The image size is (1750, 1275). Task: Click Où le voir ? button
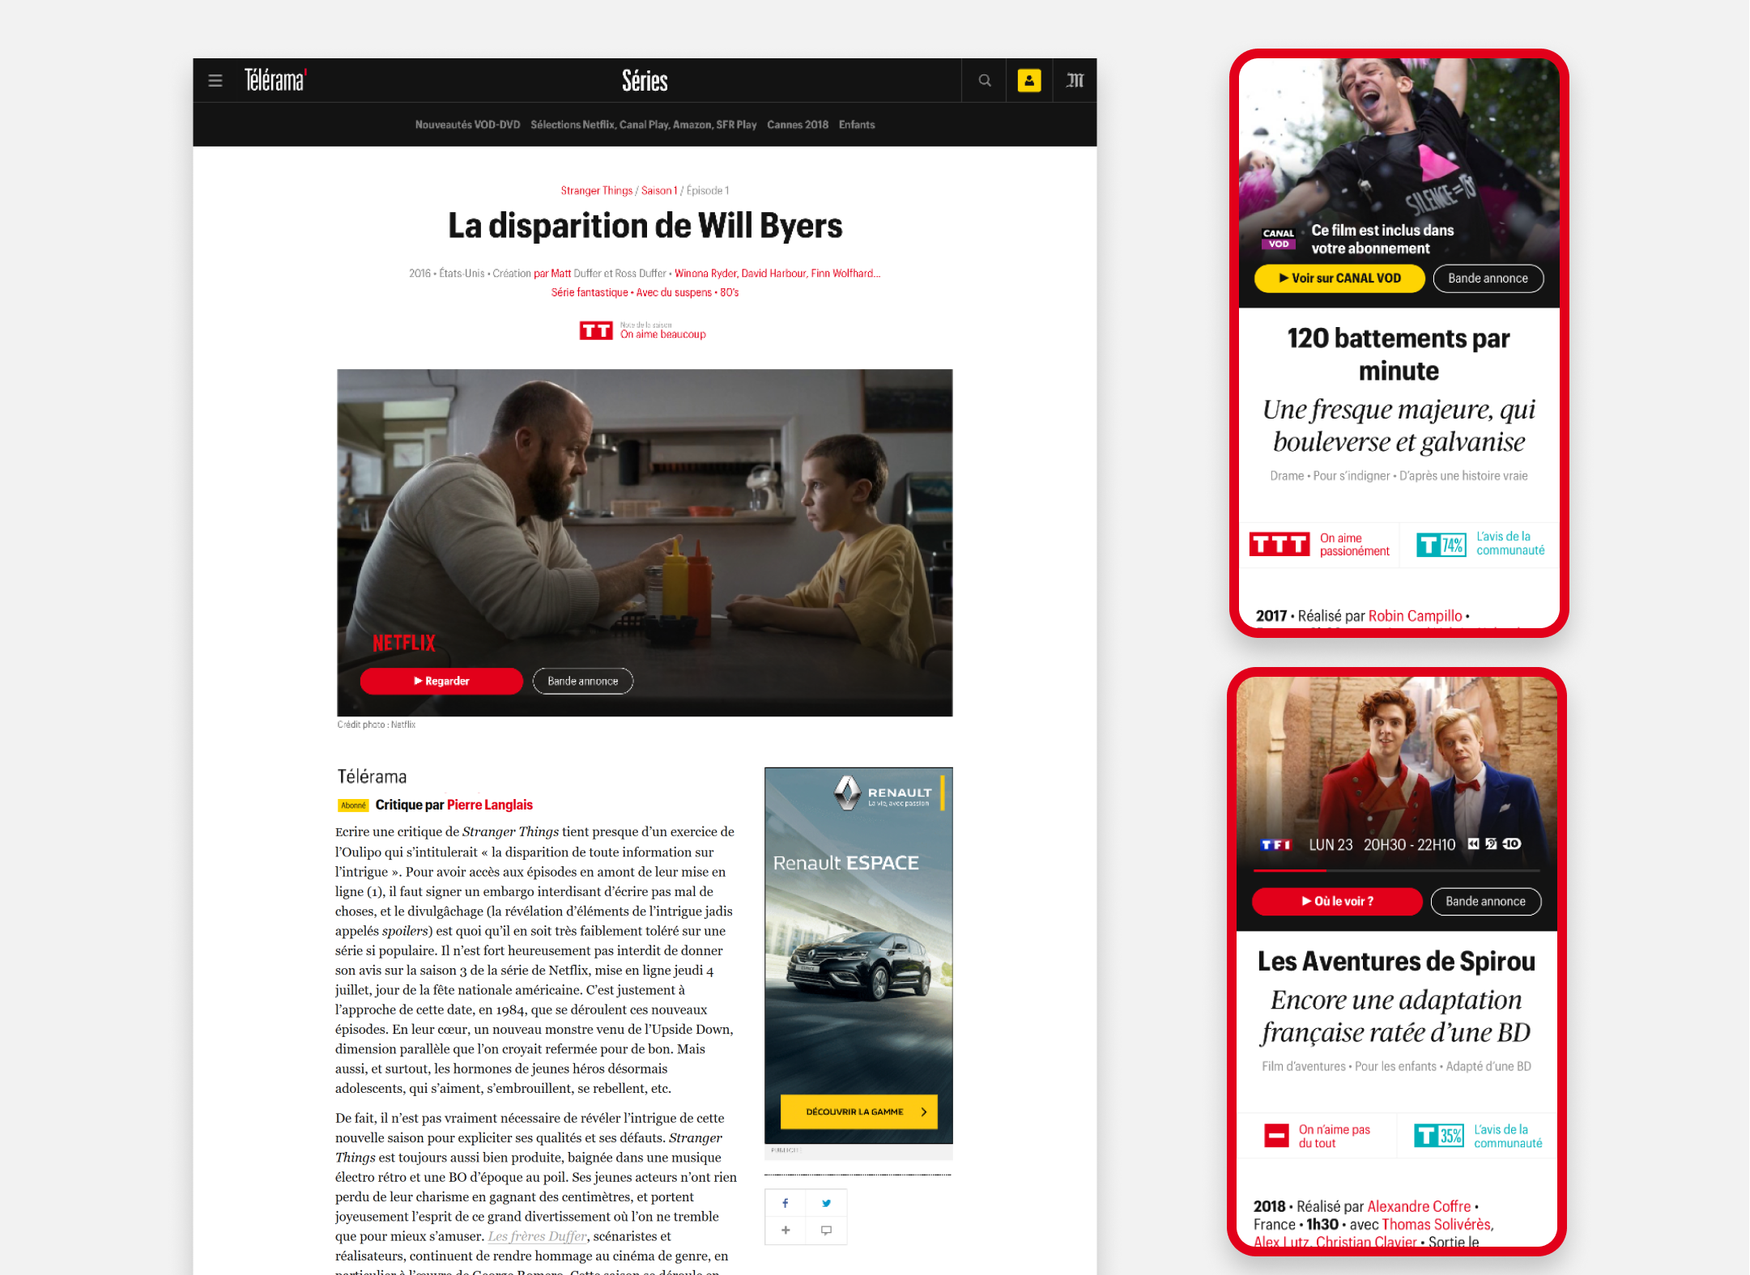point(1336,902)
